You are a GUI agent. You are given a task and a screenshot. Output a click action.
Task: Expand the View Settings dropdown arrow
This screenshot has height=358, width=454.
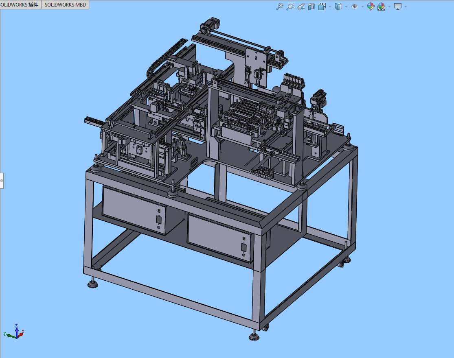click(406, 7)
